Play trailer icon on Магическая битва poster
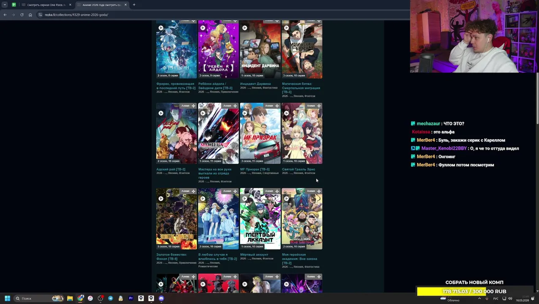Screen dimensions: 539x304 tap(286, 28)
